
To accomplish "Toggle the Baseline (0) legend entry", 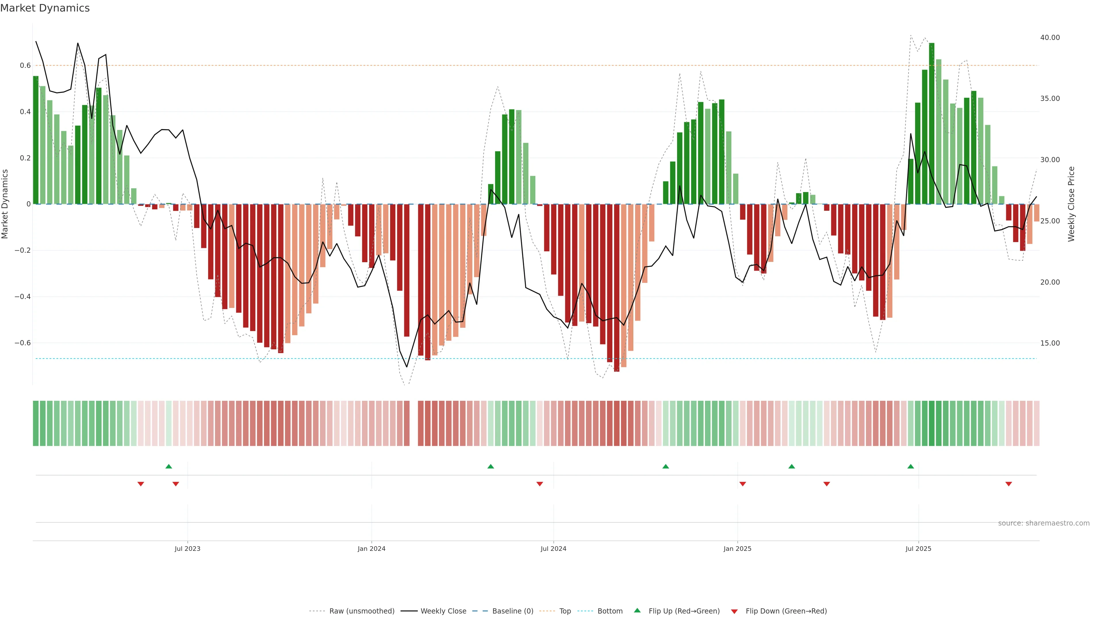I will [x=513, y=611].
